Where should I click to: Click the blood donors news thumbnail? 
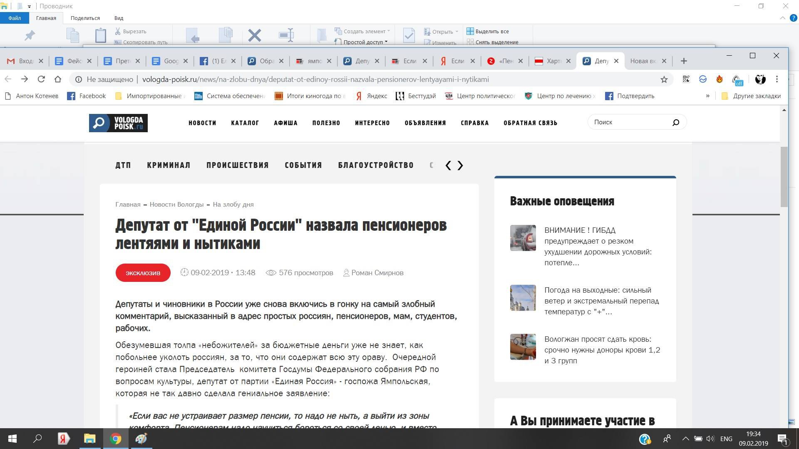coord(523,347)
